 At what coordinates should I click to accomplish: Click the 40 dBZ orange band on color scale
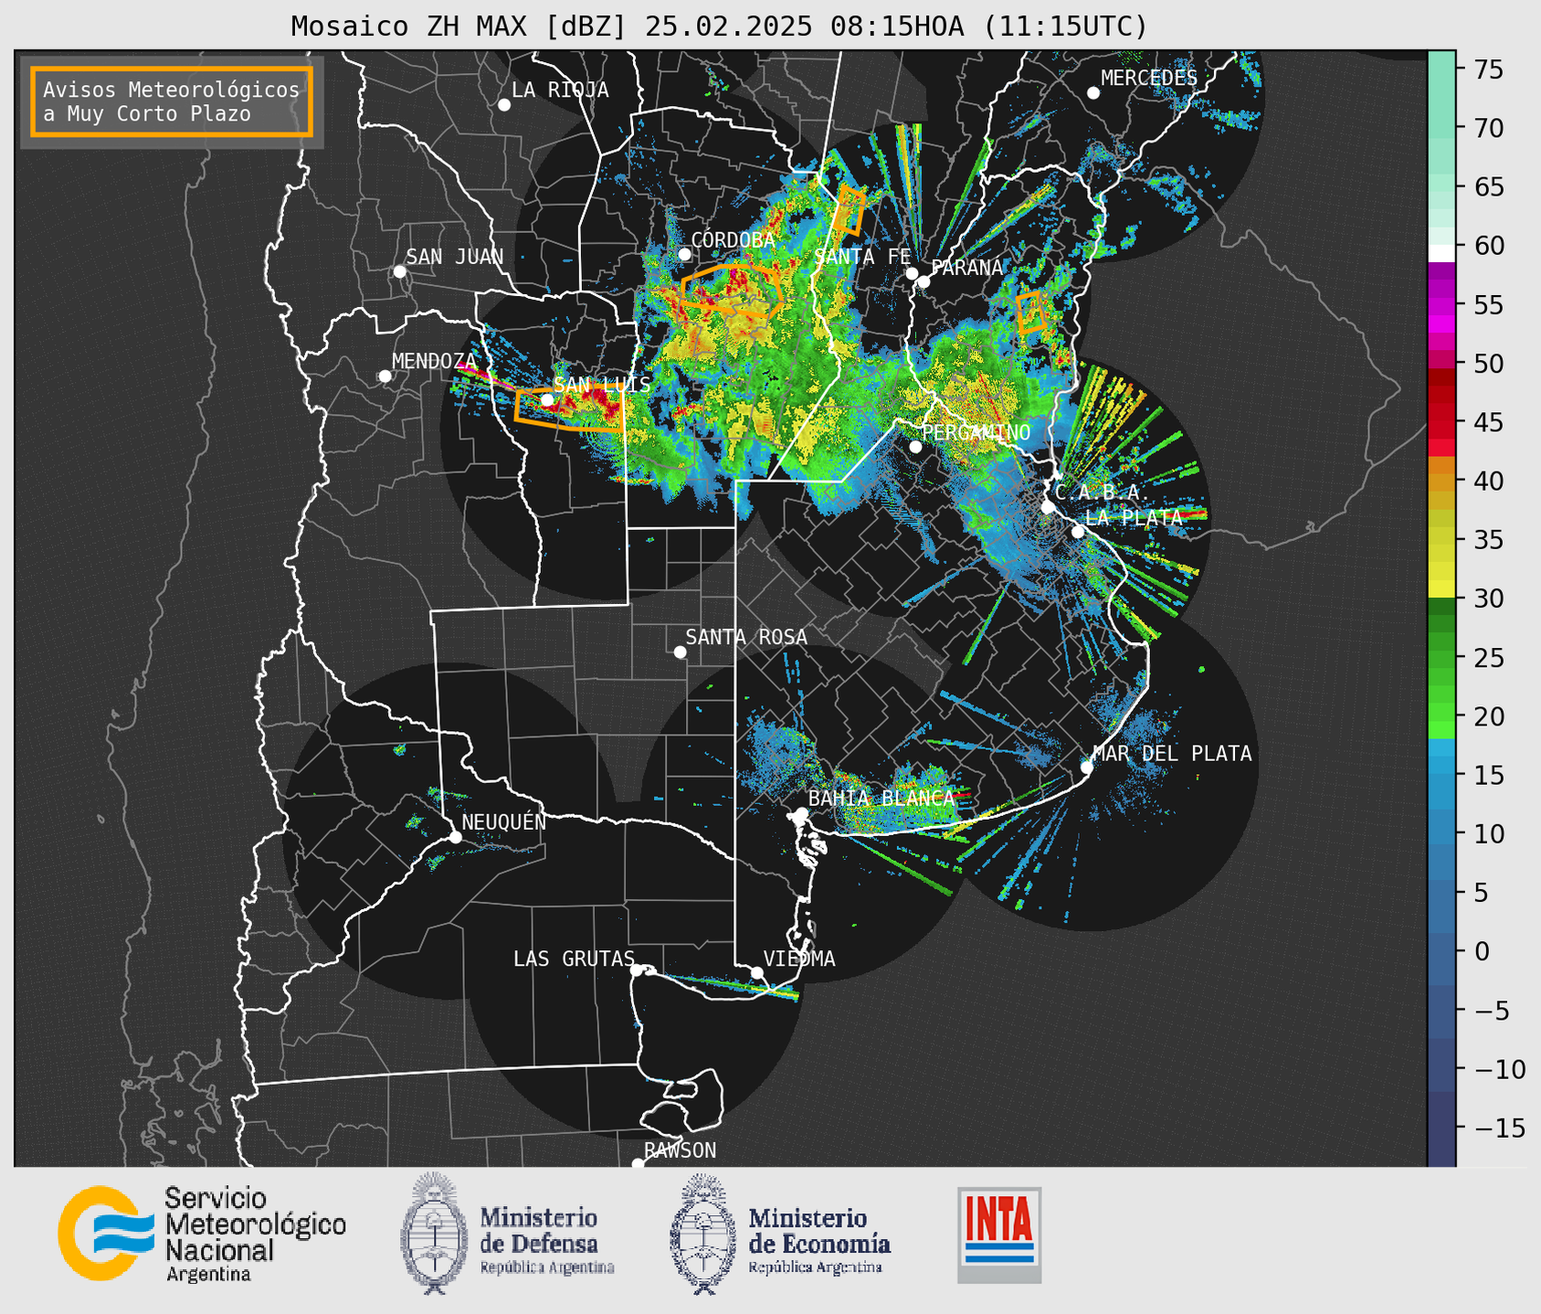point(1441,481)
